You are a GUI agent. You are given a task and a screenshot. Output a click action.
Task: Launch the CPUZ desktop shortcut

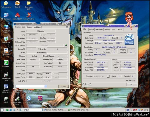pos(6,100)
